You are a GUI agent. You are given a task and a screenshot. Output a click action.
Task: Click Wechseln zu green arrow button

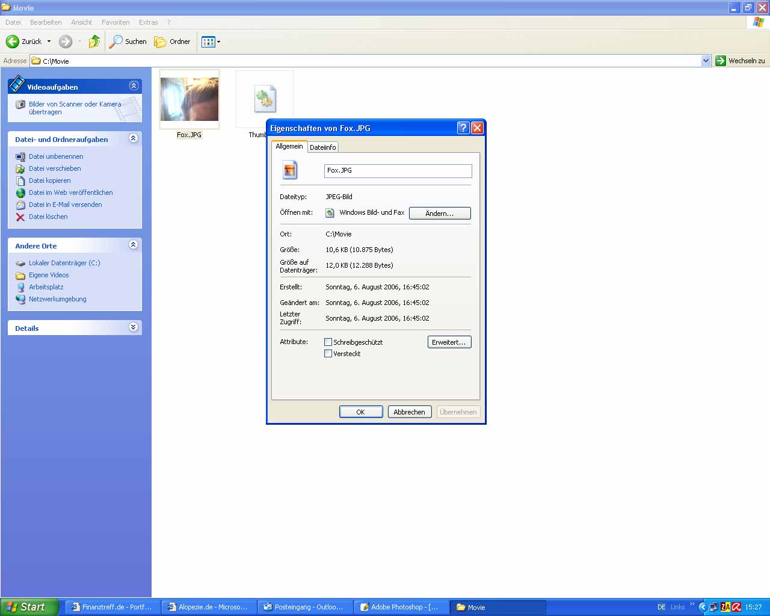[721, 61]
